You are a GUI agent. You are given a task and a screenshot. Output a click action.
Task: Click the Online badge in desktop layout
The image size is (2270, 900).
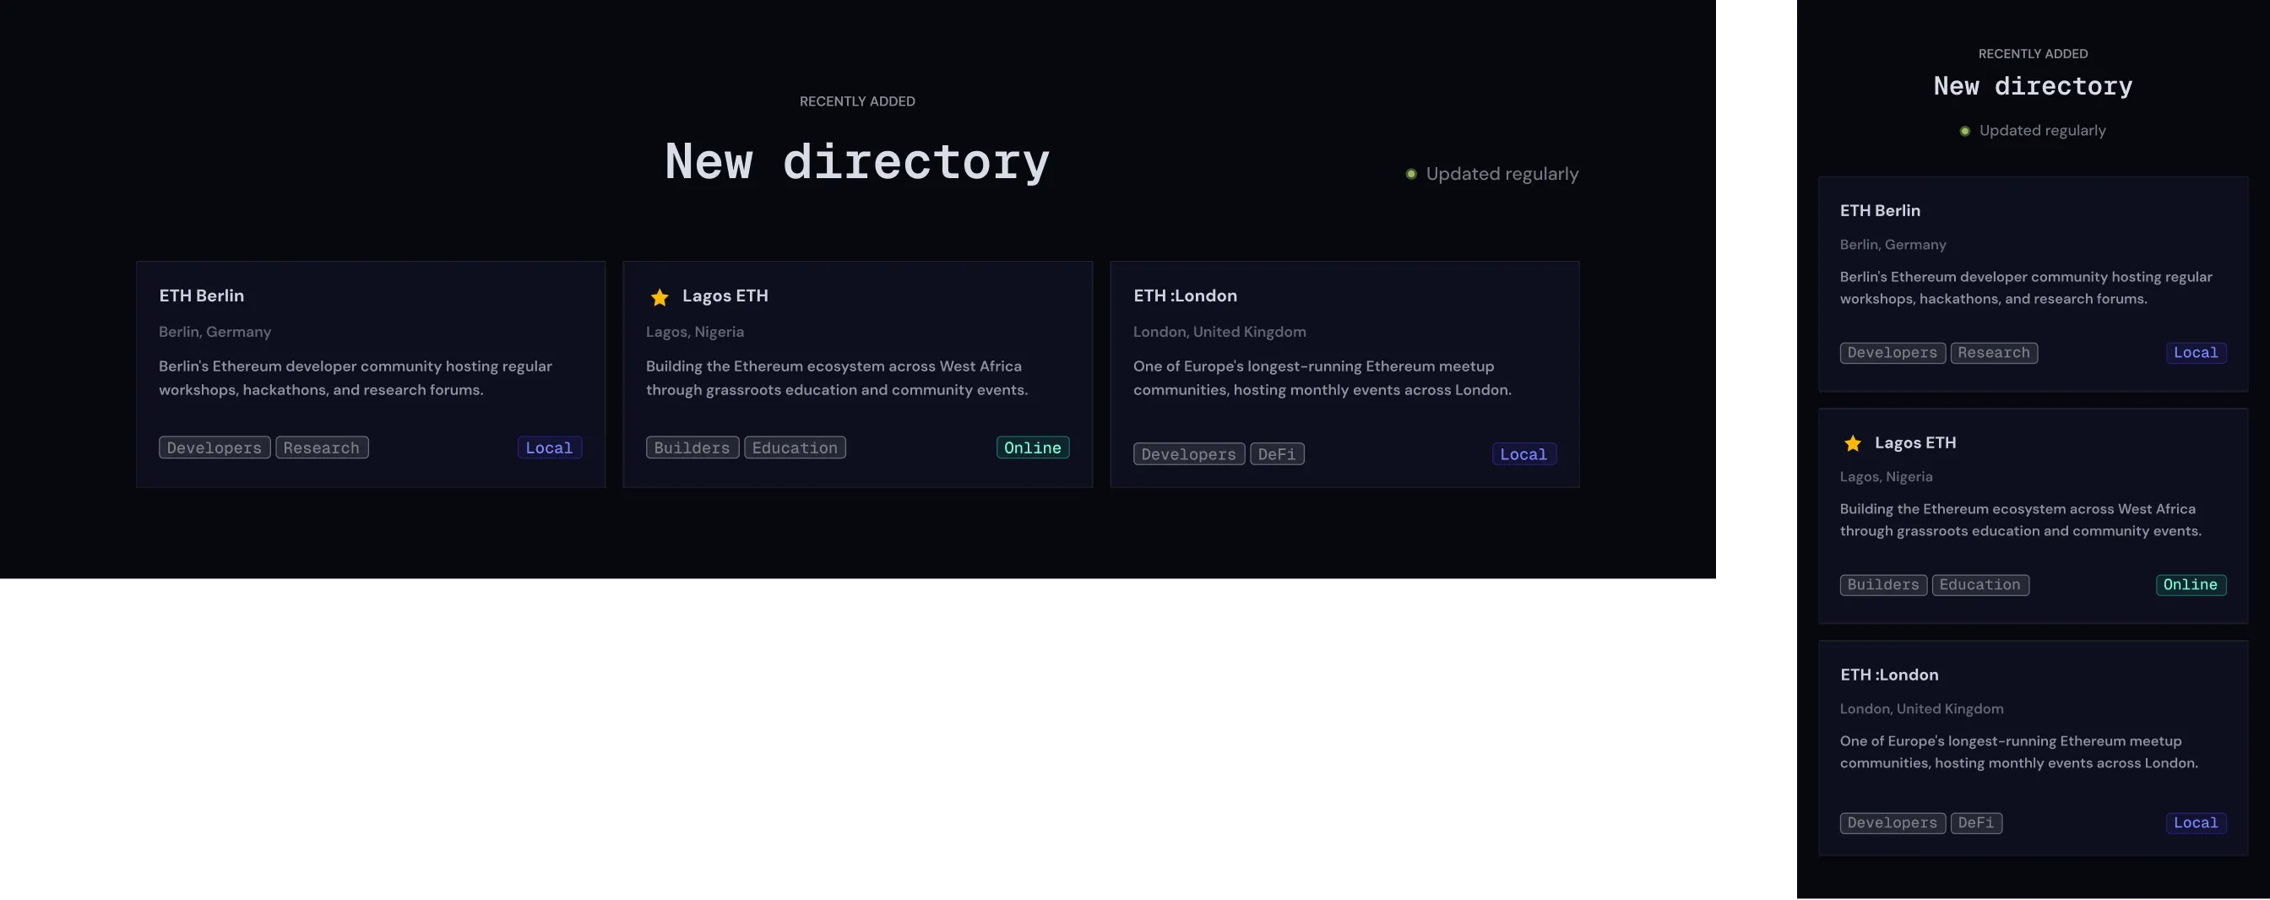click(1033, 447)
